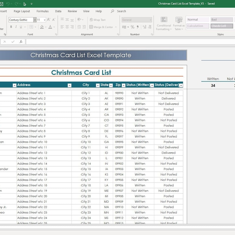The image size is (235, 235).
Task: Apply the Percent number format style
Action: 132,27
